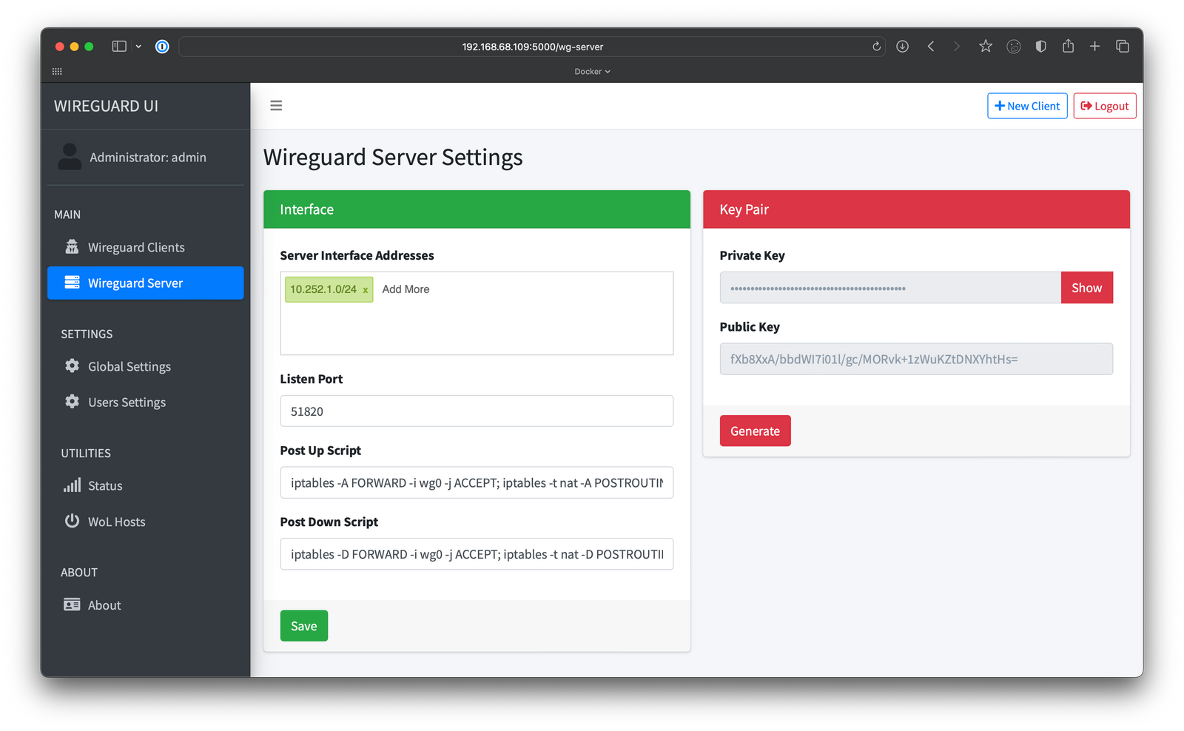This screenshot has height=731, width=1184.
Task: Show the hidden Private Key value
Action: click(1086, 287)
